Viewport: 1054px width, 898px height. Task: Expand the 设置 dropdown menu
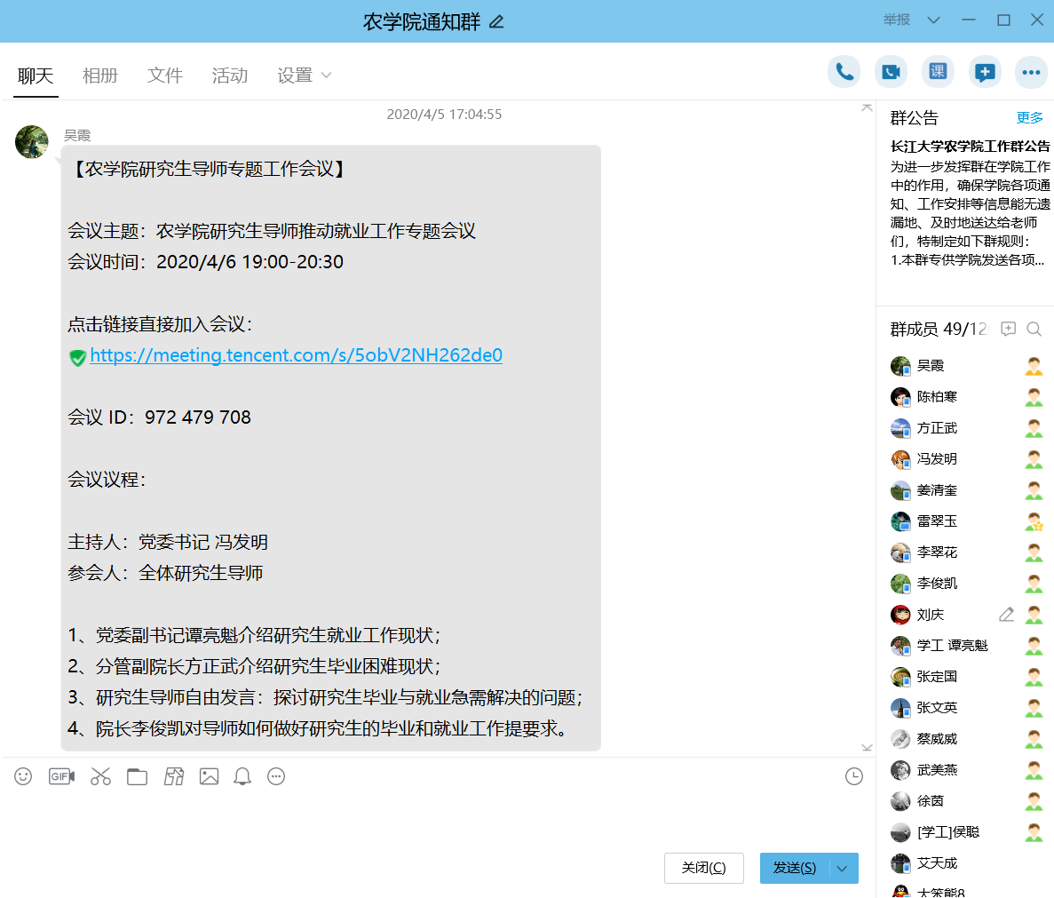(x=304, y=75)
